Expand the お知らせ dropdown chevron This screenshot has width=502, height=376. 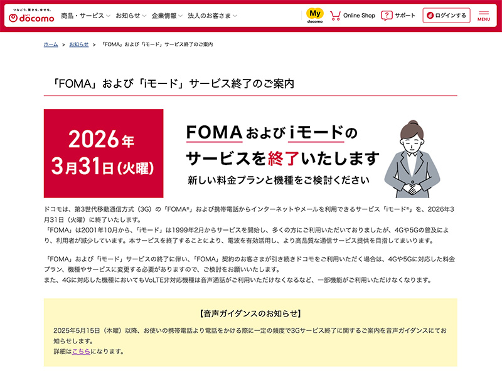pyautogui.click(x=144, y=16)
